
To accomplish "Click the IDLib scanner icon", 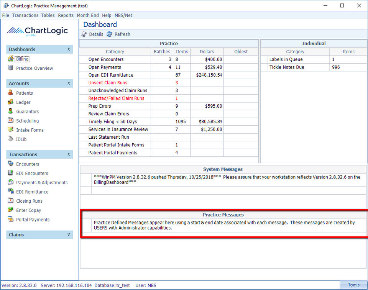I will 11,139.
